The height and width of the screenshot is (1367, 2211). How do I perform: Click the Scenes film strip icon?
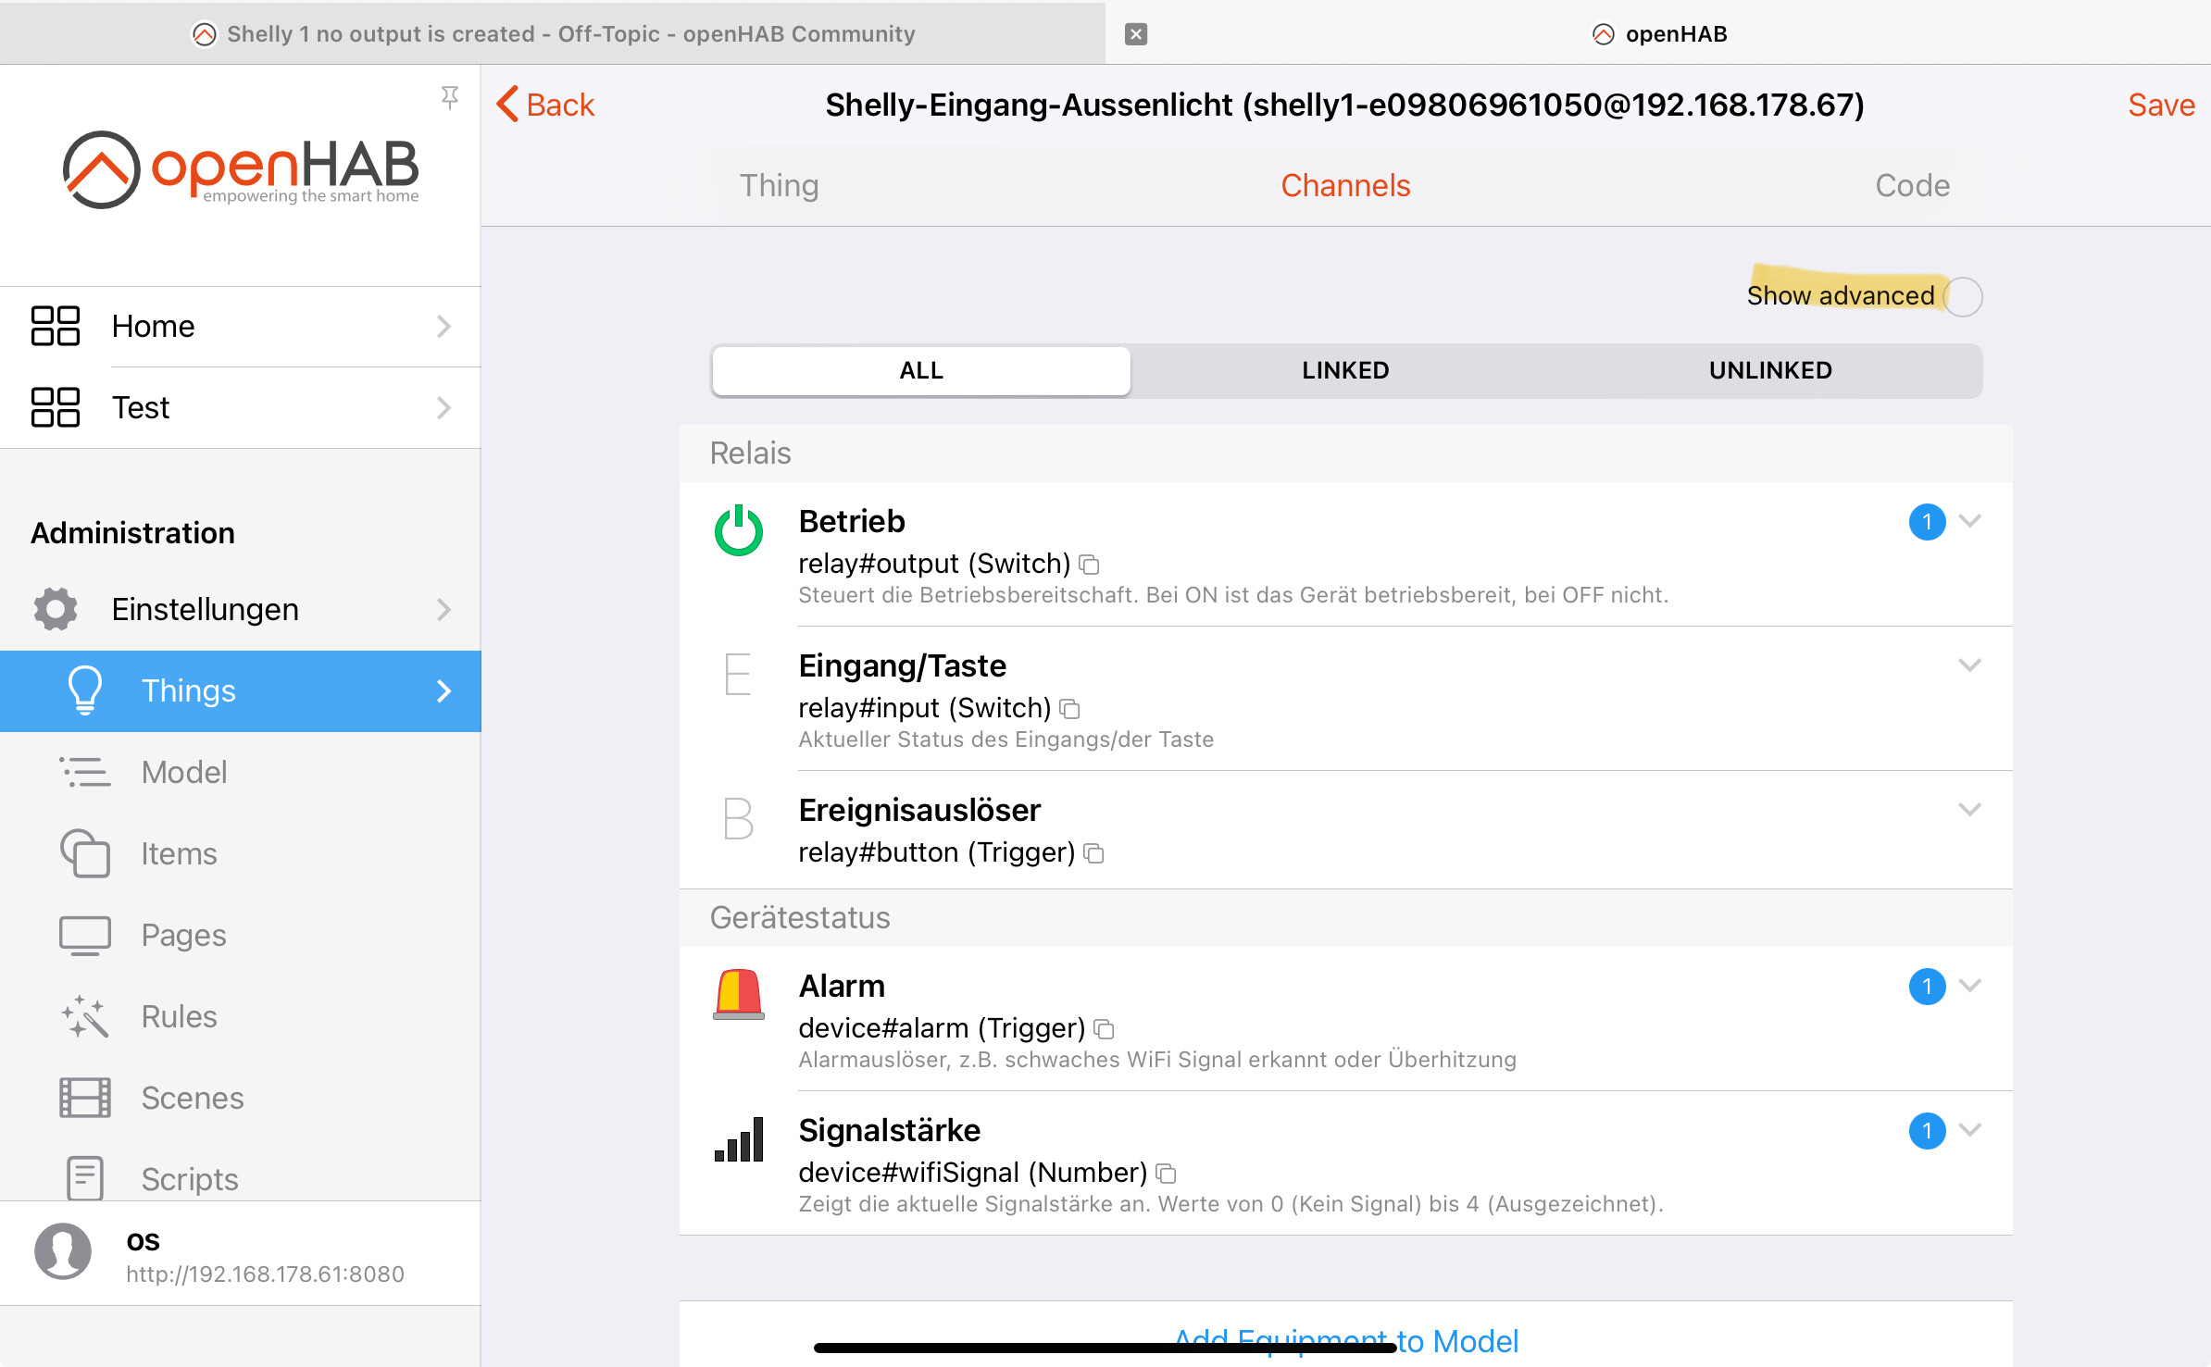tap(85, 1098)
